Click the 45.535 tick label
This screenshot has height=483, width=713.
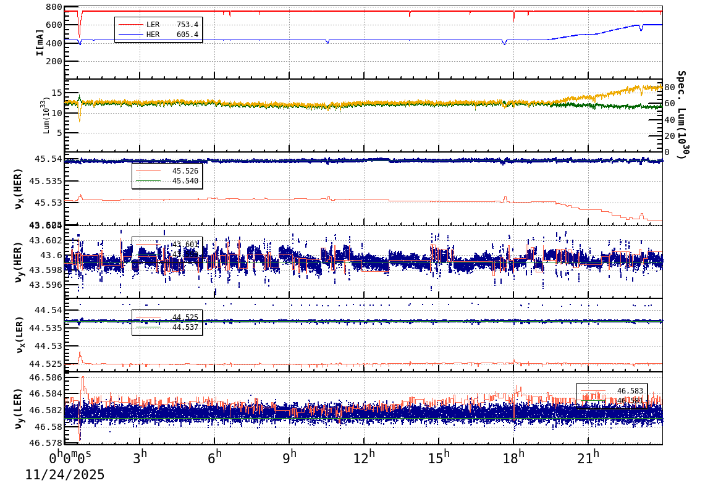(46, 181)
